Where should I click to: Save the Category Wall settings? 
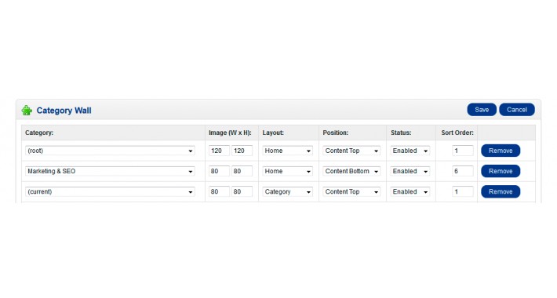point(482,110)
